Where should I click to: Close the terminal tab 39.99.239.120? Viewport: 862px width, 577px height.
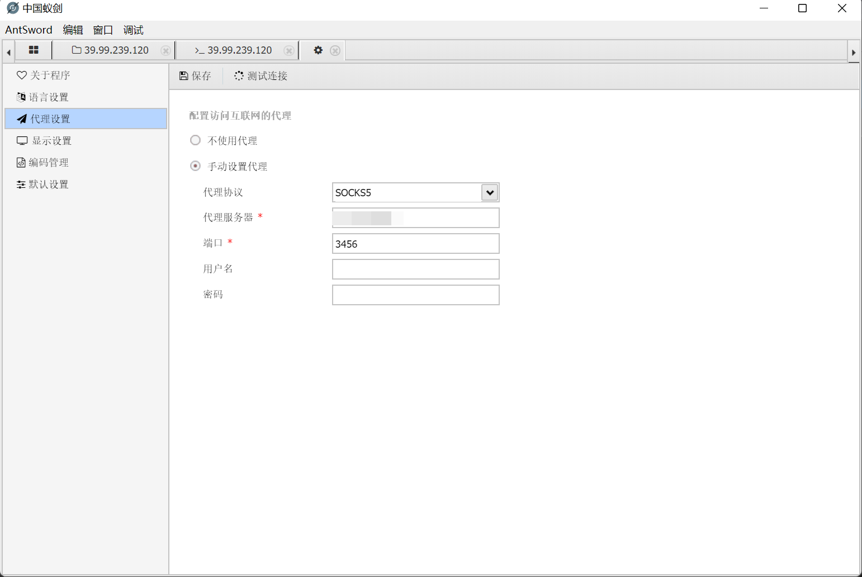pos(288,51)
